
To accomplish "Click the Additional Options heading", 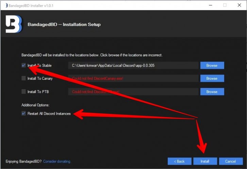I will pos(35,105).
